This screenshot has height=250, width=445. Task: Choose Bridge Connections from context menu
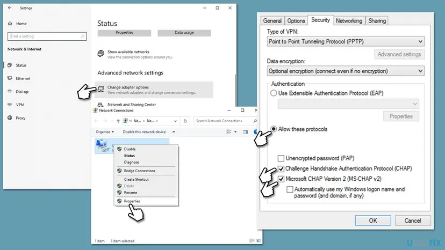(146, 171)
